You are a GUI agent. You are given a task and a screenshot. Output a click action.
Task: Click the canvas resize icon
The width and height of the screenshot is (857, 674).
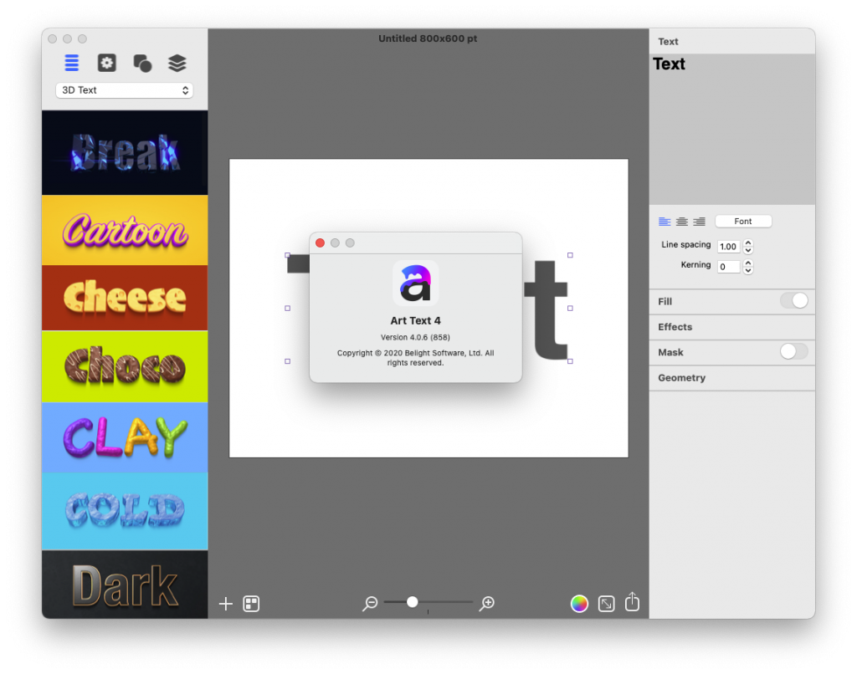606,604
